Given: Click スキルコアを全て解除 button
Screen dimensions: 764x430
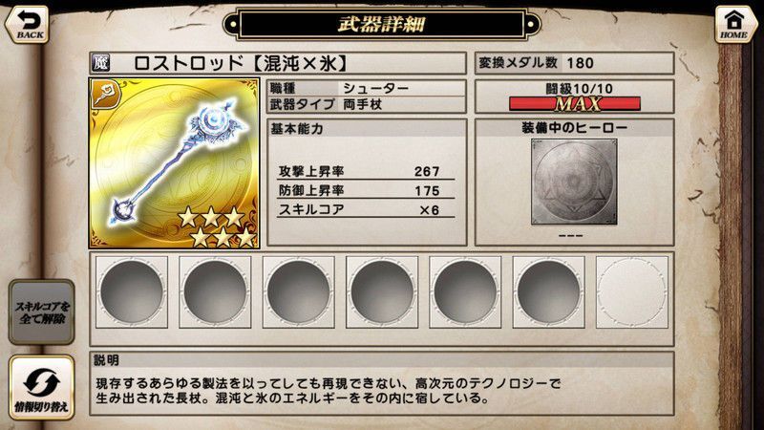Looking at the screenshot, I should pos(42,312).
